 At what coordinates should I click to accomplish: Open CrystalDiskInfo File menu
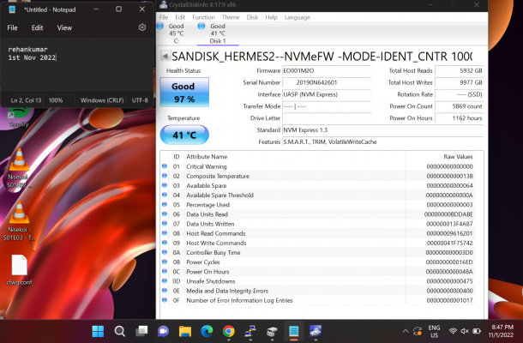pyautogui.click(x=164, y=17)
